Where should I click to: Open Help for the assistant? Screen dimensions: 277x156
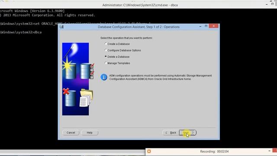(x=90, y=133)
